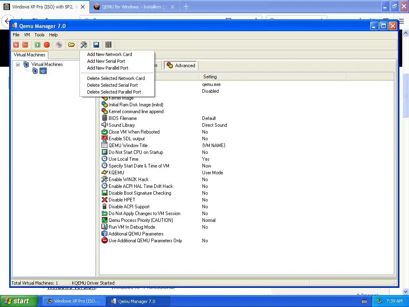Select the Virtual Machines root node
The height and width of the screenshot is (307, 409).
click(x=47, y=64)
